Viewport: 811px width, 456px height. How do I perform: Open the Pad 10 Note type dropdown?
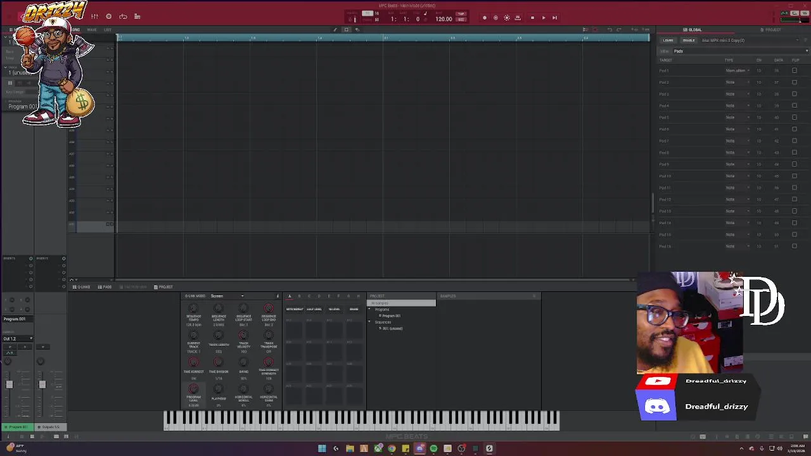point(737,176)
